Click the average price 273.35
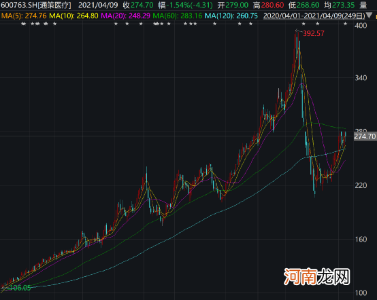377x300 pixels. click(343, 5)
